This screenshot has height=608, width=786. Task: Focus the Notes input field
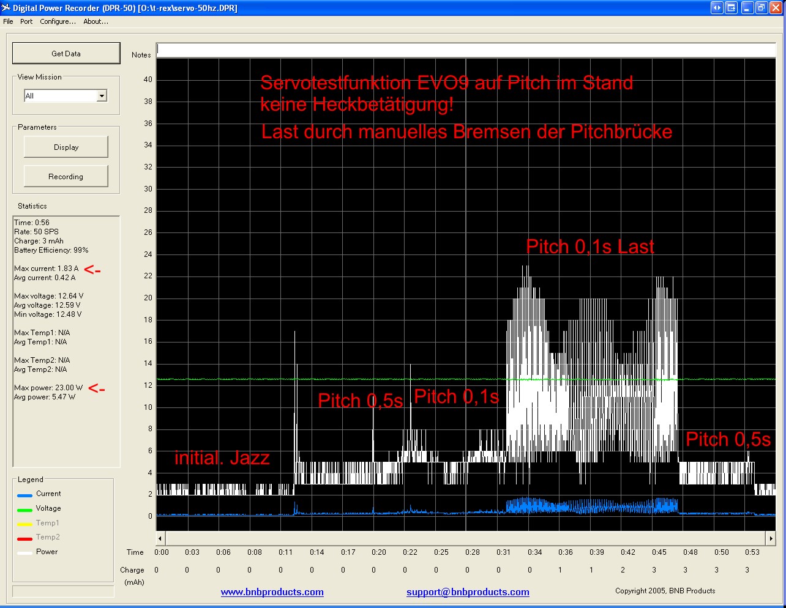coord(466,50)
